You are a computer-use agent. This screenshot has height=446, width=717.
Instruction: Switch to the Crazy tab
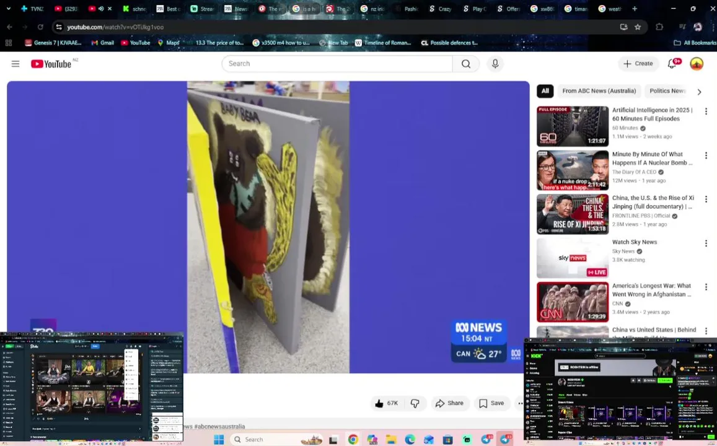440,9
